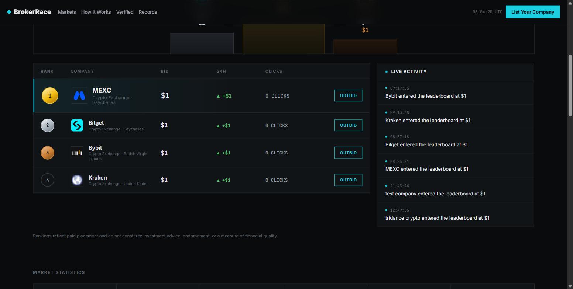Click 'Crypto Exchange · British Virgin Islands' subtitle

tap(118, 156)
